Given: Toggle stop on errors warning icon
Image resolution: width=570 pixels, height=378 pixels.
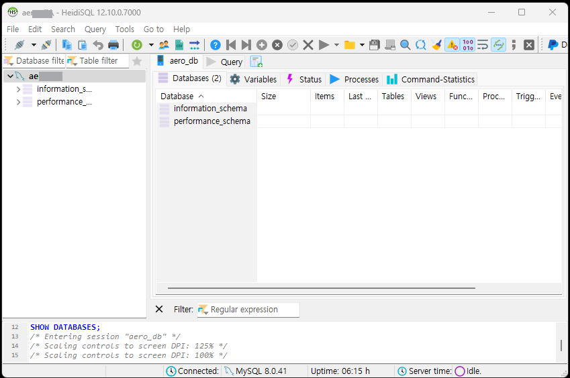Looking at the screenshot, I should 453,45.
